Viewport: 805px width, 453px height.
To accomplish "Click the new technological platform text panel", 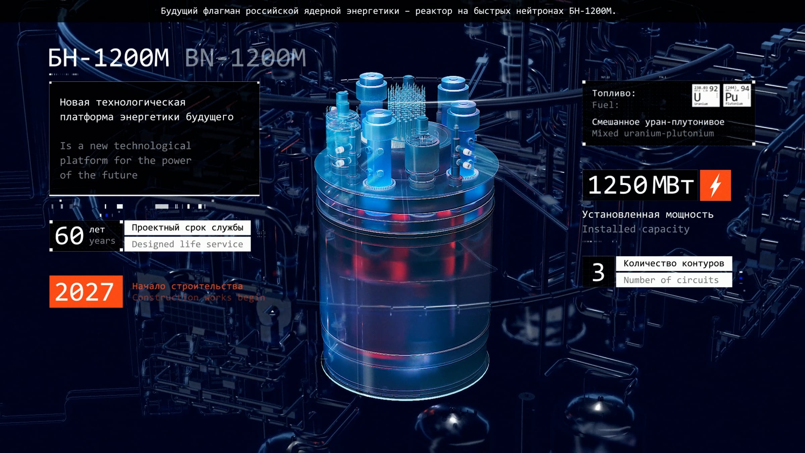I will tap(154, 138).
